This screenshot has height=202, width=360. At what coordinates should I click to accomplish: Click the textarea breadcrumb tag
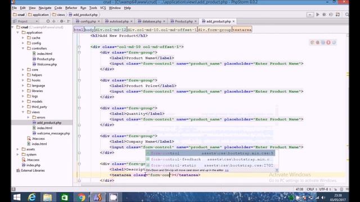(242, 30)
